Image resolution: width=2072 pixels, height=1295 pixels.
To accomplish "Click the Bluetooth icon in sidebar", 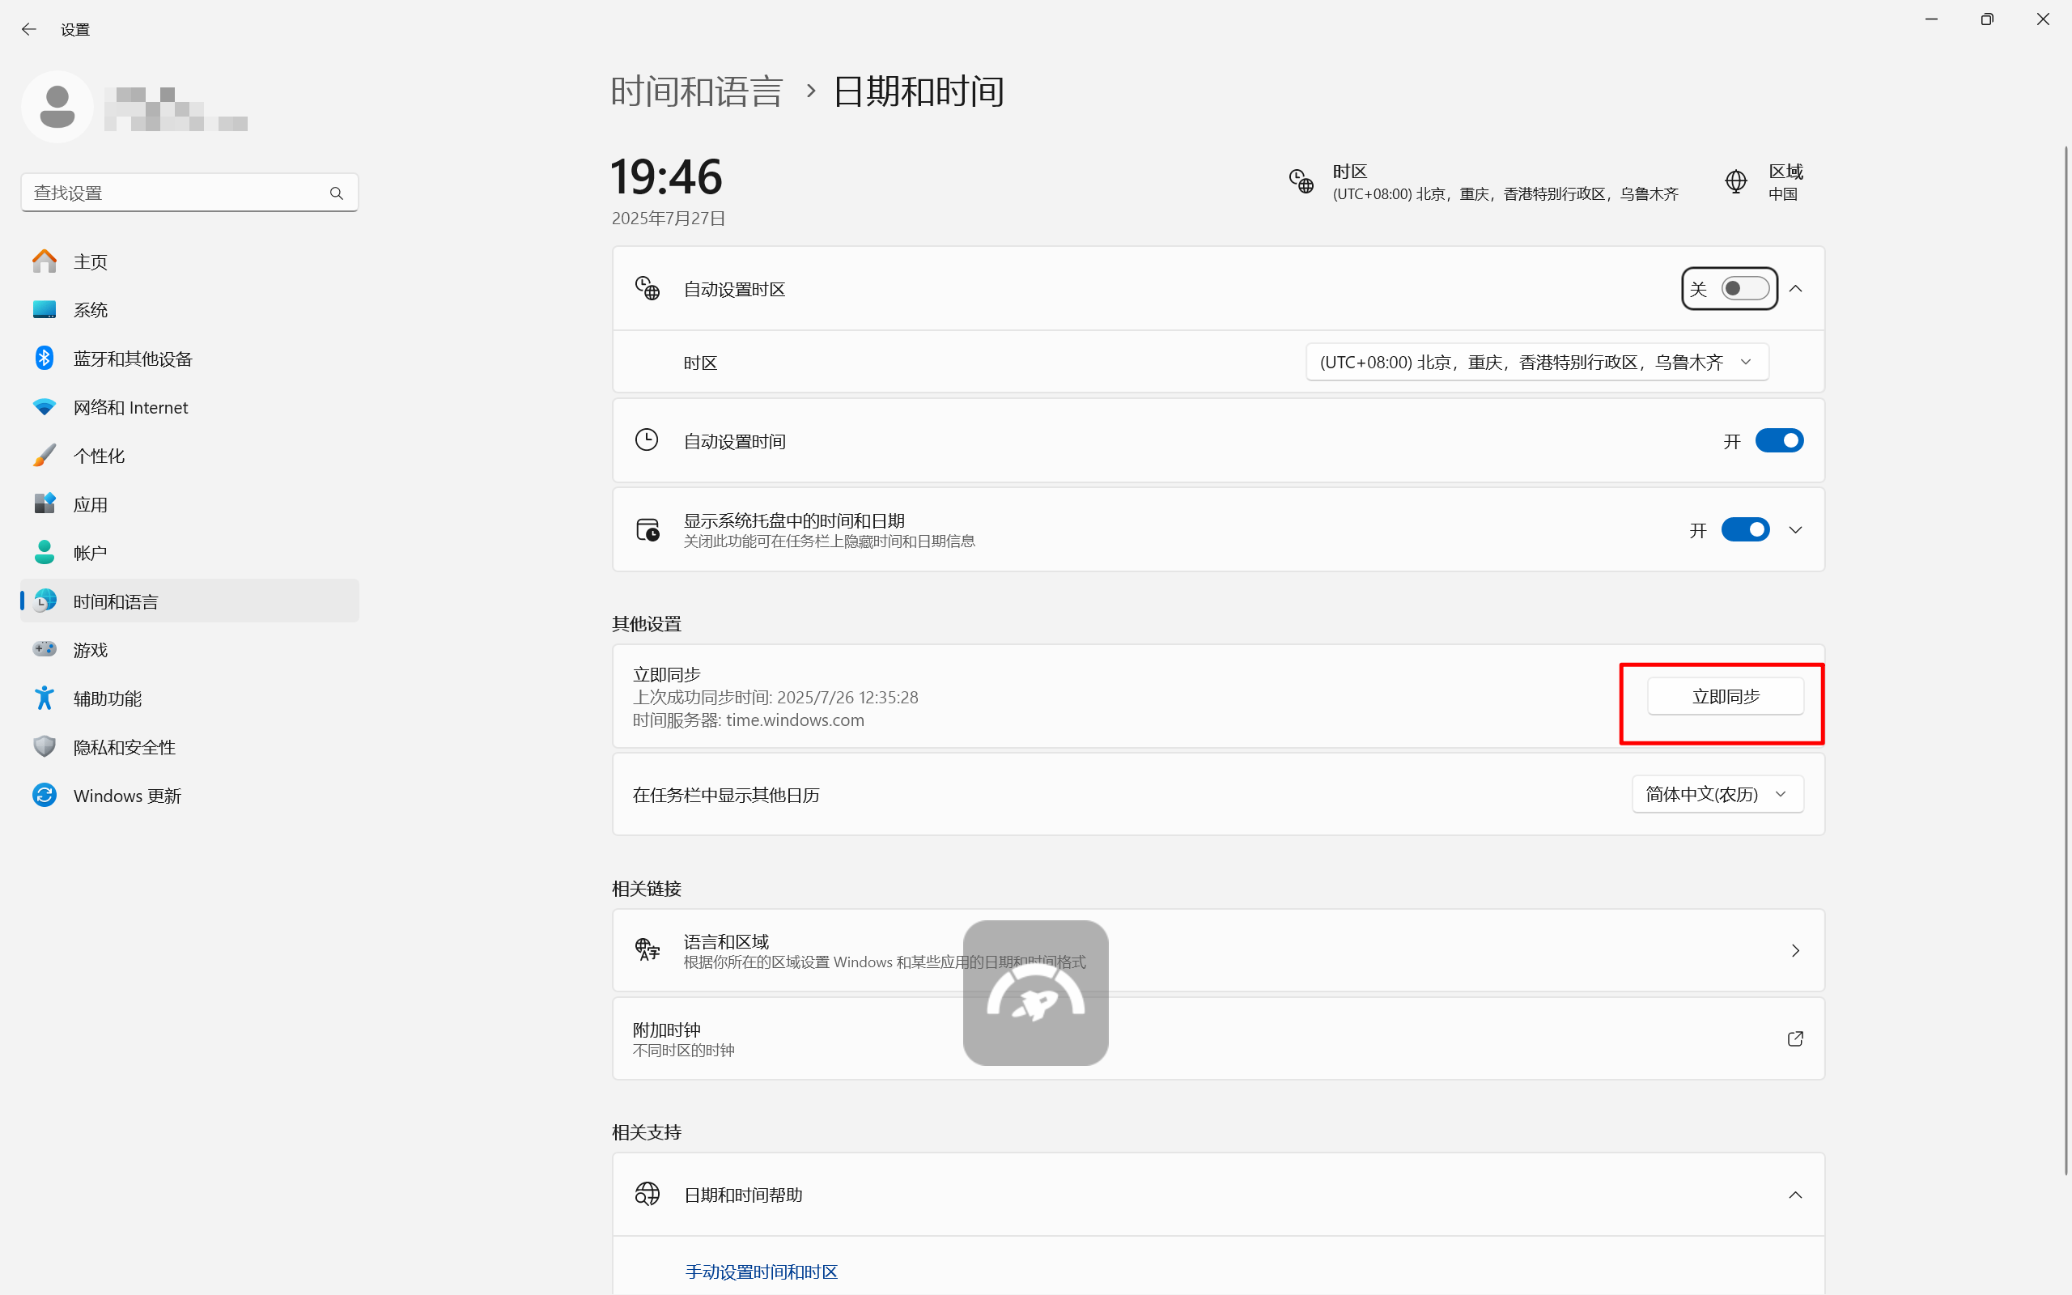I will pyautogui.click(x=45, y=358).
